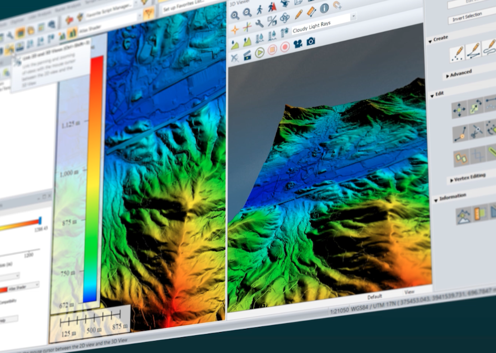Click the 1:21050 scale in status bar
This screenshot has width=496, height=353.
click(x=339, y=311)
